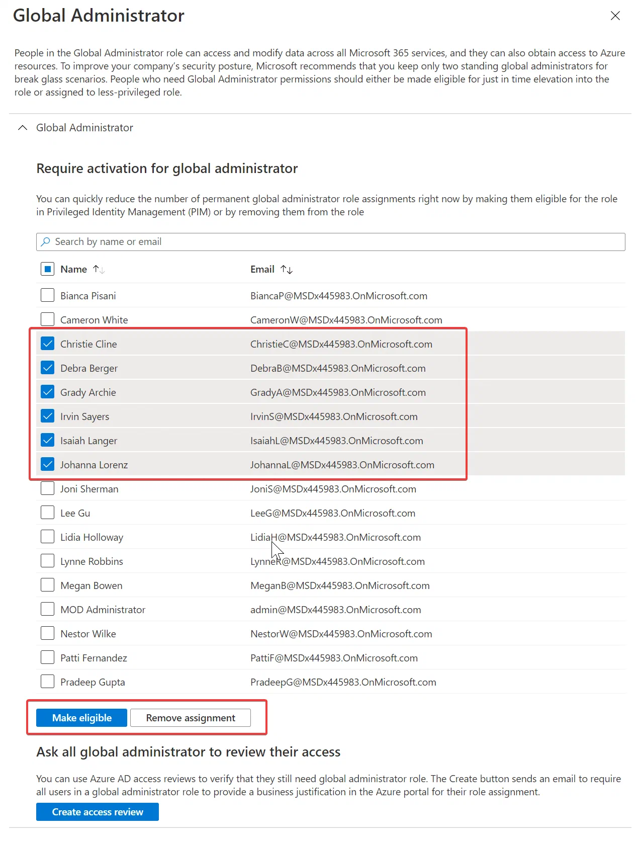Deselect Isaiah Langer's checkbox
This screenshot has height=842, width=639.
[47, 440]
